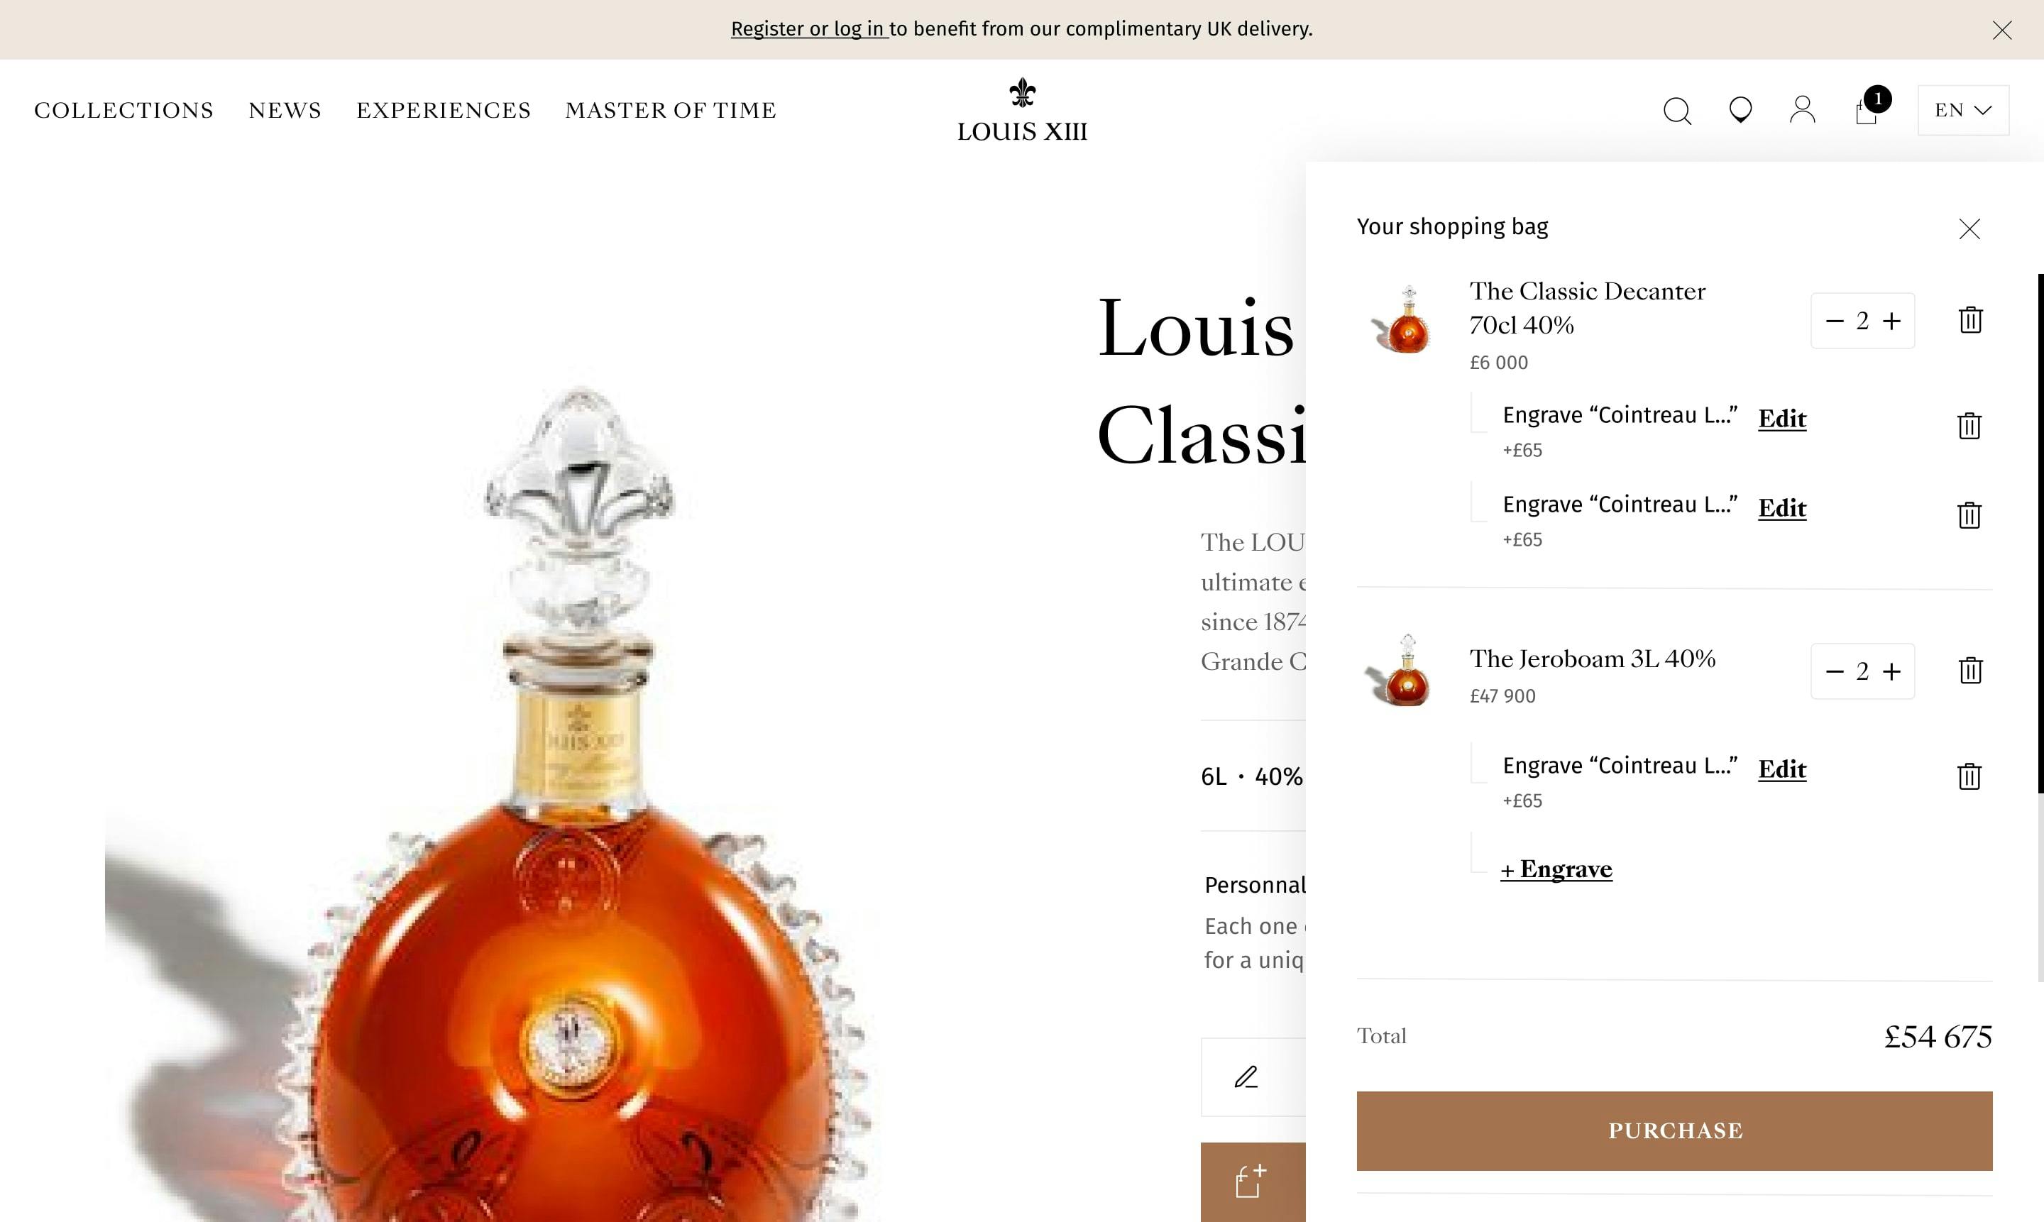Remove second Classic Decanter engraving
The width and height of the screenshot is (2044, 1222).
coord(1969,515)
